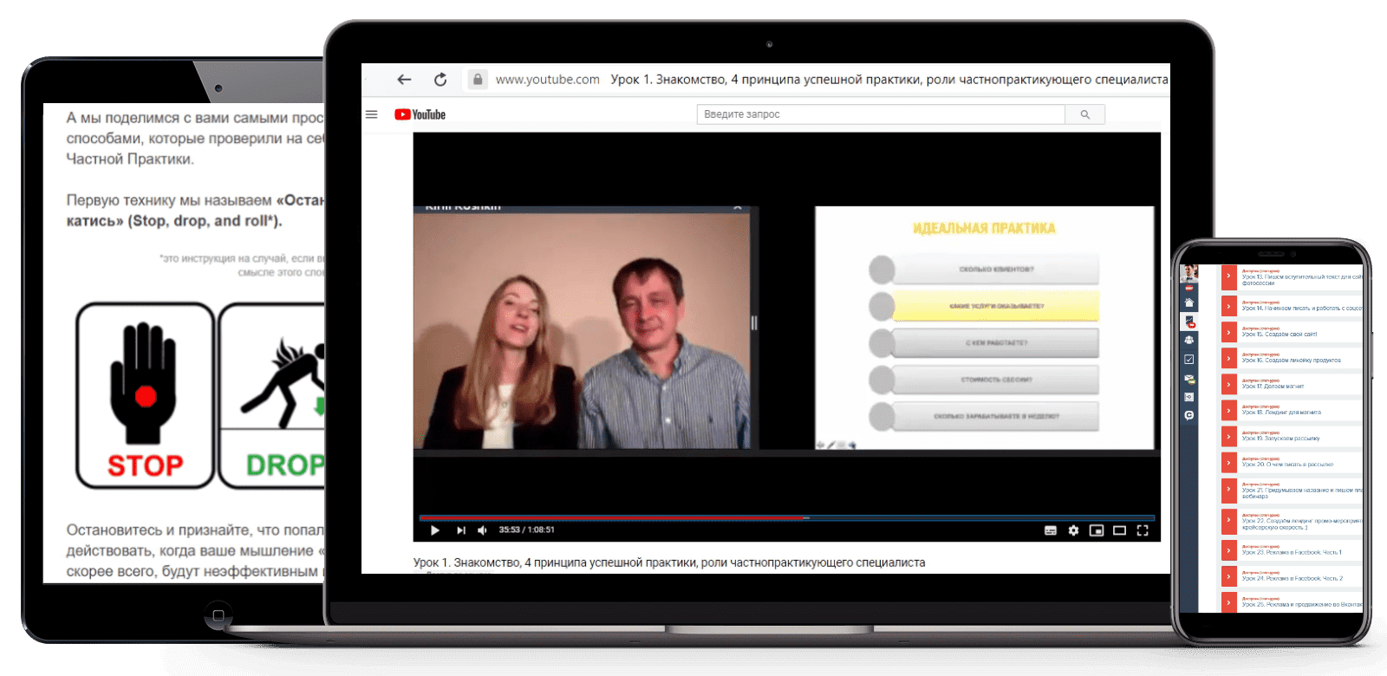The width and height of the screenshot is (1387, 676).
Task: Enable miniplayer mode in video player
Action: click(1097, 530)
